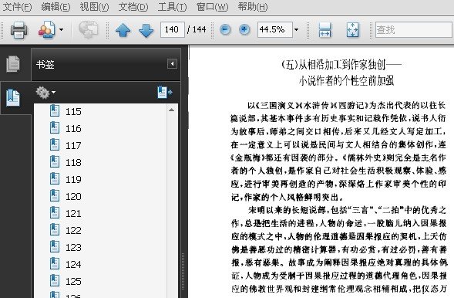
Task: Expand the collaborate icon dropdown arrow
Action: (61, 29)
